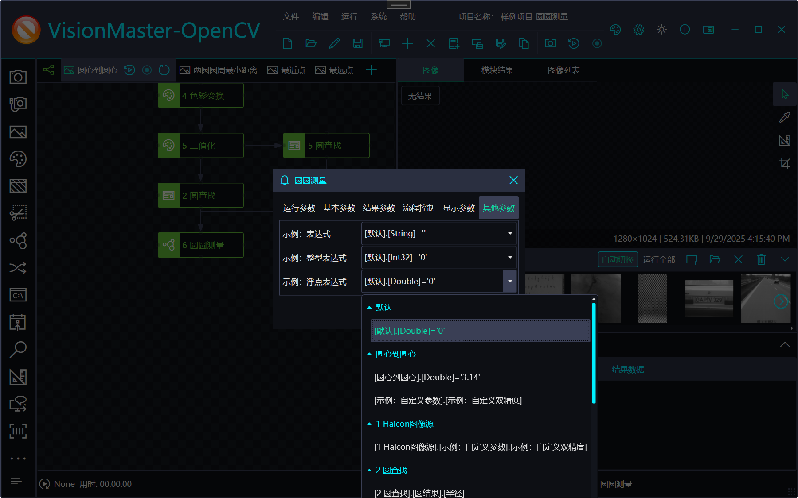This screenshot has height=498, width=798.
Task: Select the measurement nodes tool in left sidebar
Action: [18, 240]
